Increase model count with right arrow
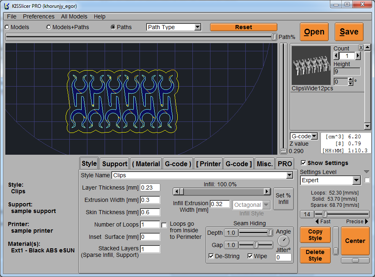Viewport: 375px width, 277px height. point(358,56)
